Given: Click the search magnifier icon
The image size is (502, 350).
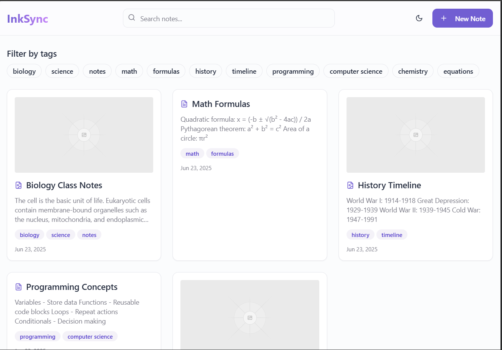Looking at the screenshot, I should (132, 18).
